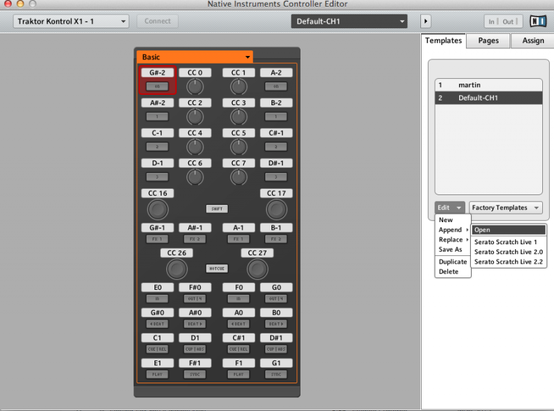
Task: Select Delete in the Edit menu
Action: 453,271
